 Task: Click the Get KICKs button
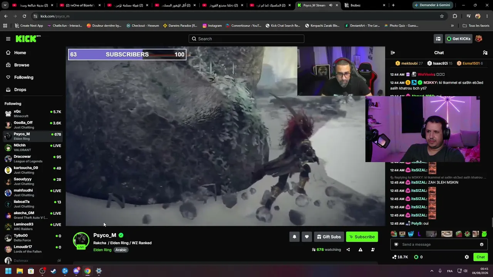pyautogui.click(x=458, y=39)
